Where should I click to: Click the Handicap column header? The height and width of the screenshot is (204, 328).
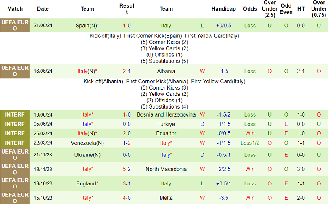(x=223, y=8)
